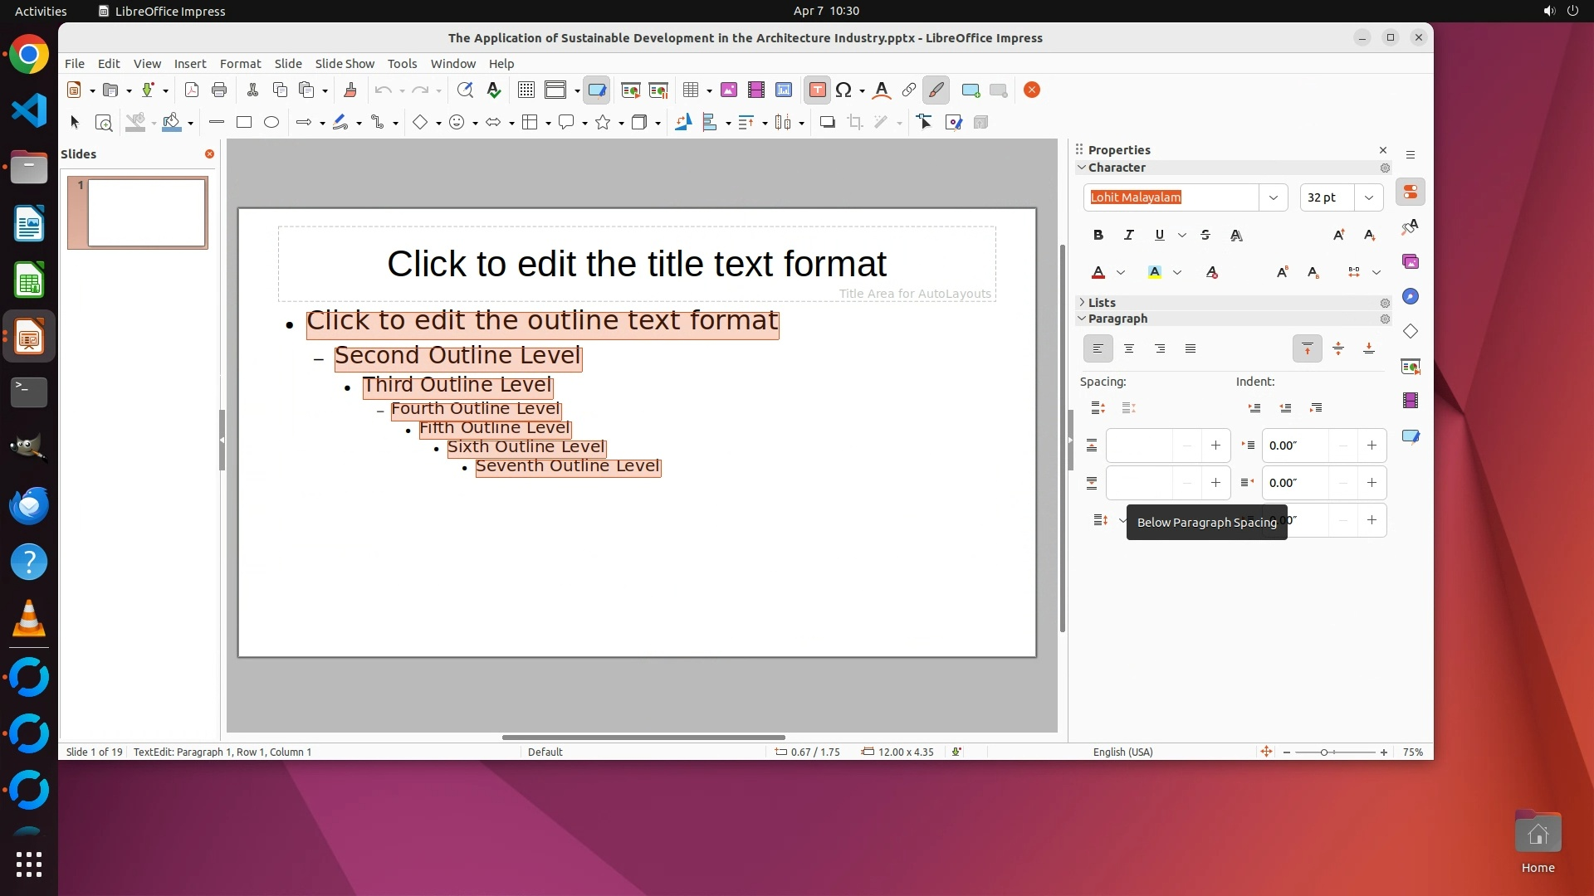Expand the Lists section

point(1102,303)
